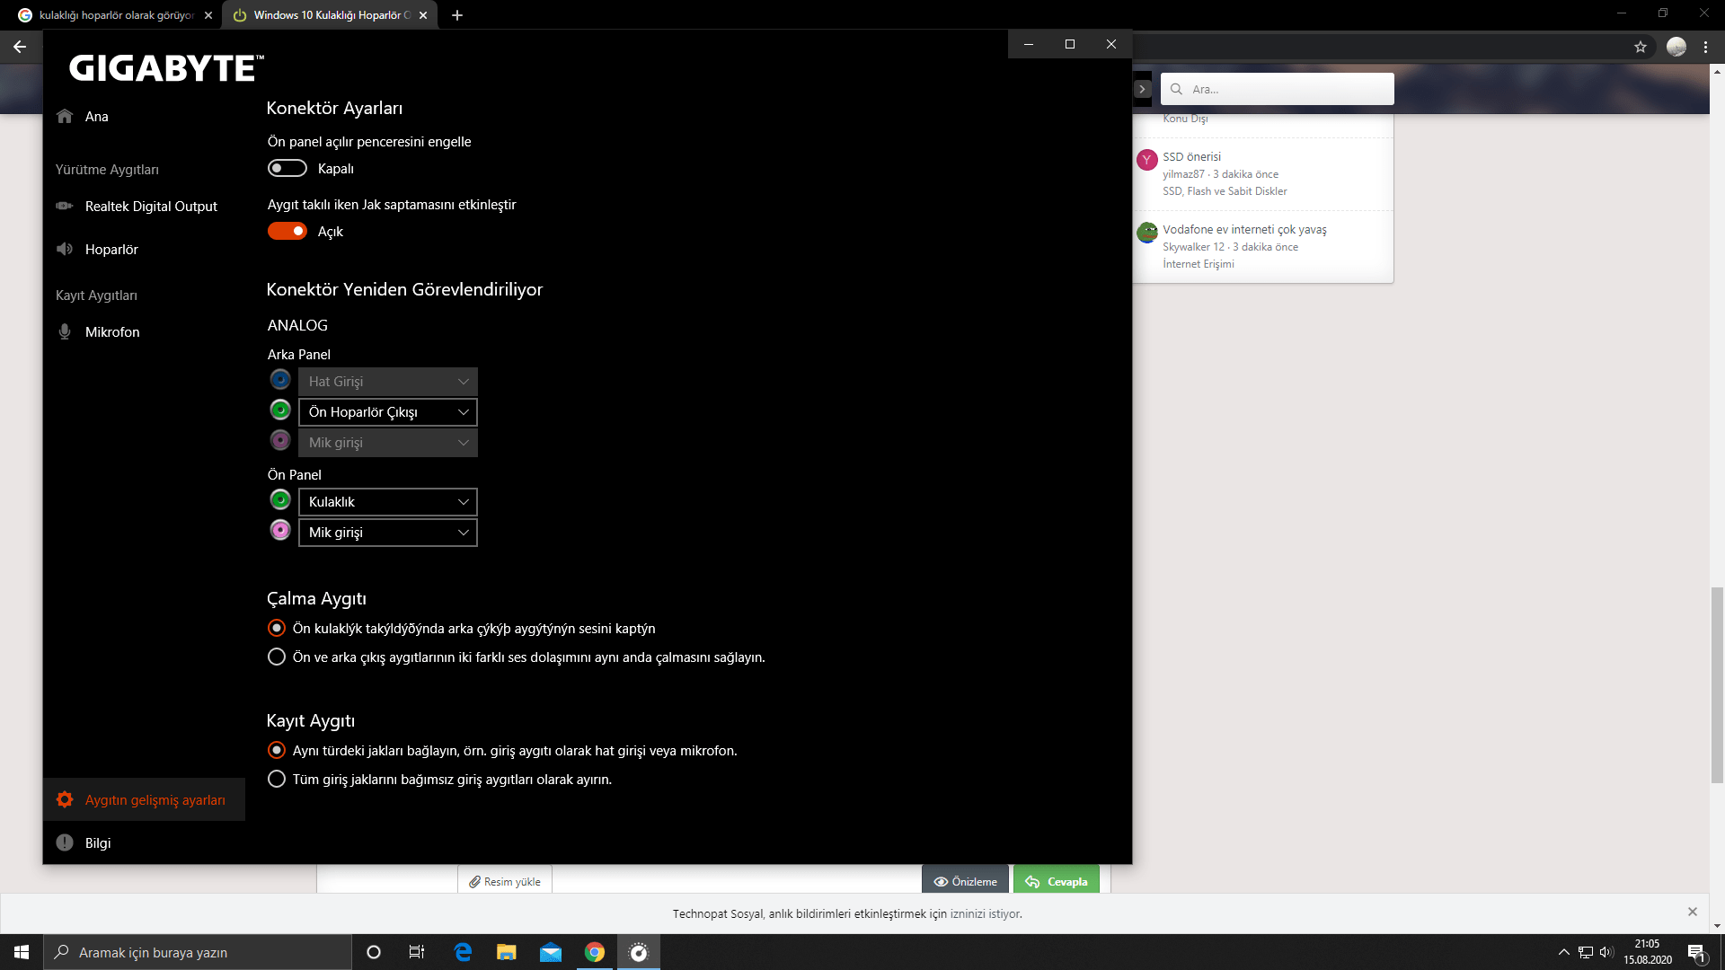Viewport: 1725px width, 970px height.
Task: Toggle the front panel popup blocking switch
Action: (287, 169)
